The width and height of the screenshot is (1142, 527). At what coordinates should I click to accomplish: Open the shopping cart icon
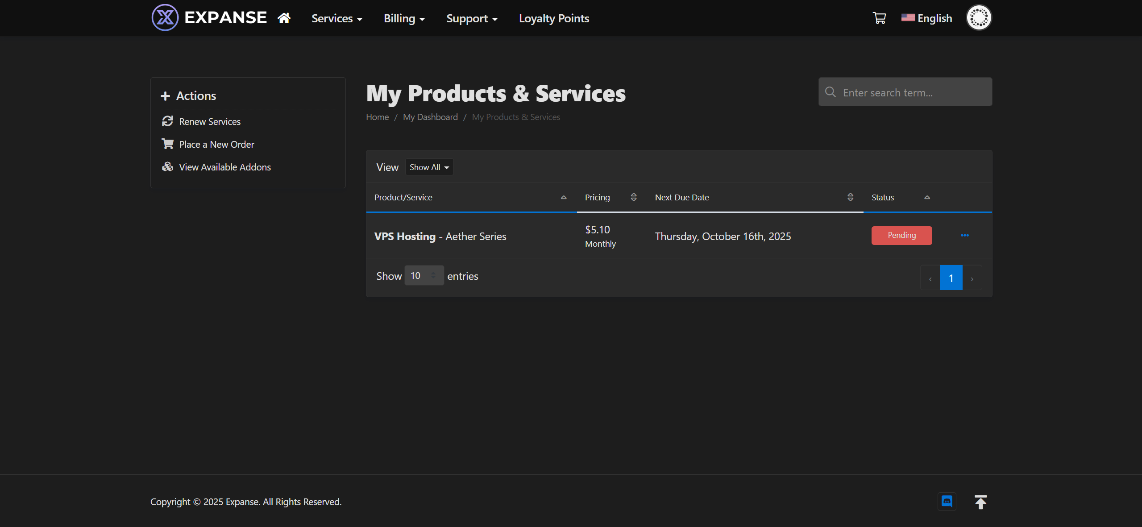[x=879, y=18]
